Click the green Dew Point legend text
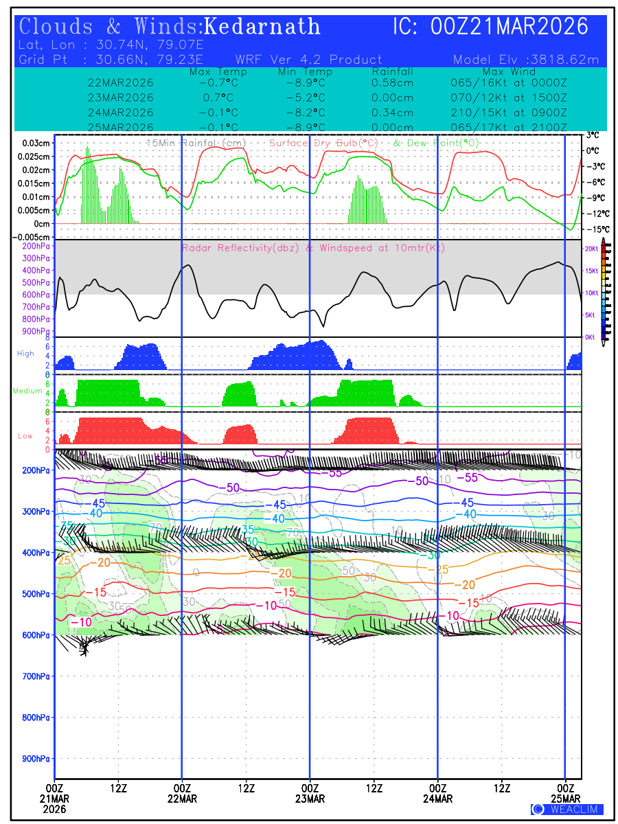The image size is (618, 824). click(x=435, y=143)
